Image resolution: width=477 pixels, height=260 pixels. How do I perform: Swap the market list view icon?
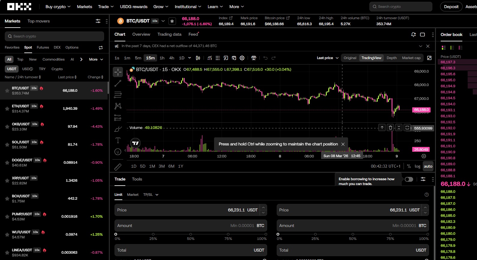click(101, 48)
